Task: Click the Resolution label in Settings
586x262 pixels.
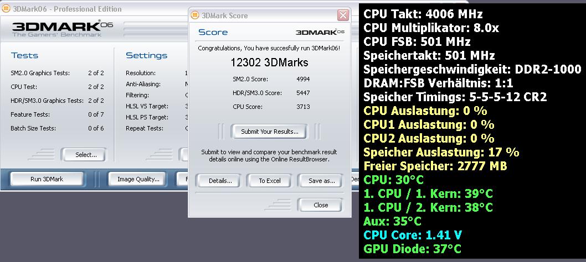Action: click(141, 73)
